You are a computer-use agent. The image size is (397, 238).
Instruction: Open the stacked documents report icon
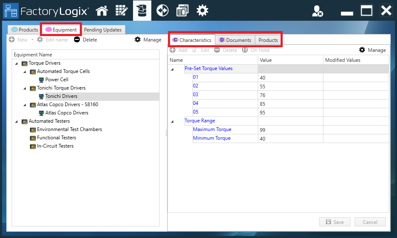182,11
